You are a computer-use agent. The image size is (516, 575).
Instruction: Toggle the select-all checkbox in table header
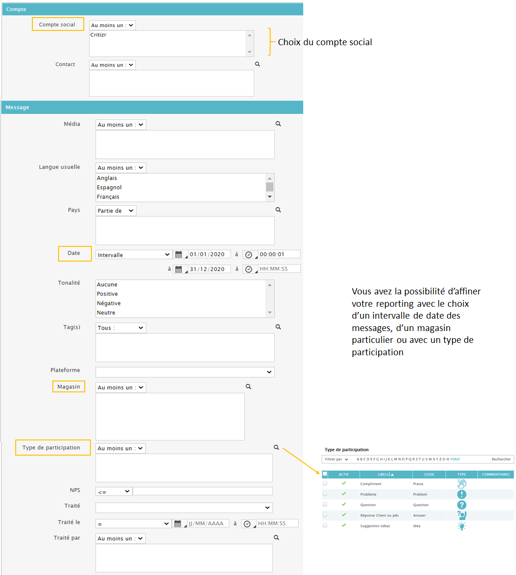click(325, 474)
